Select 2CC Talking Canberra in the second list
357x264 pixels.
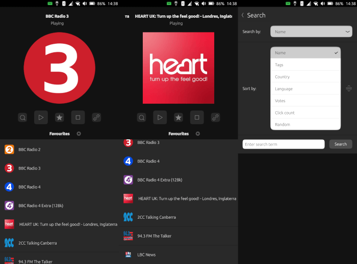(x=178, y=217)
